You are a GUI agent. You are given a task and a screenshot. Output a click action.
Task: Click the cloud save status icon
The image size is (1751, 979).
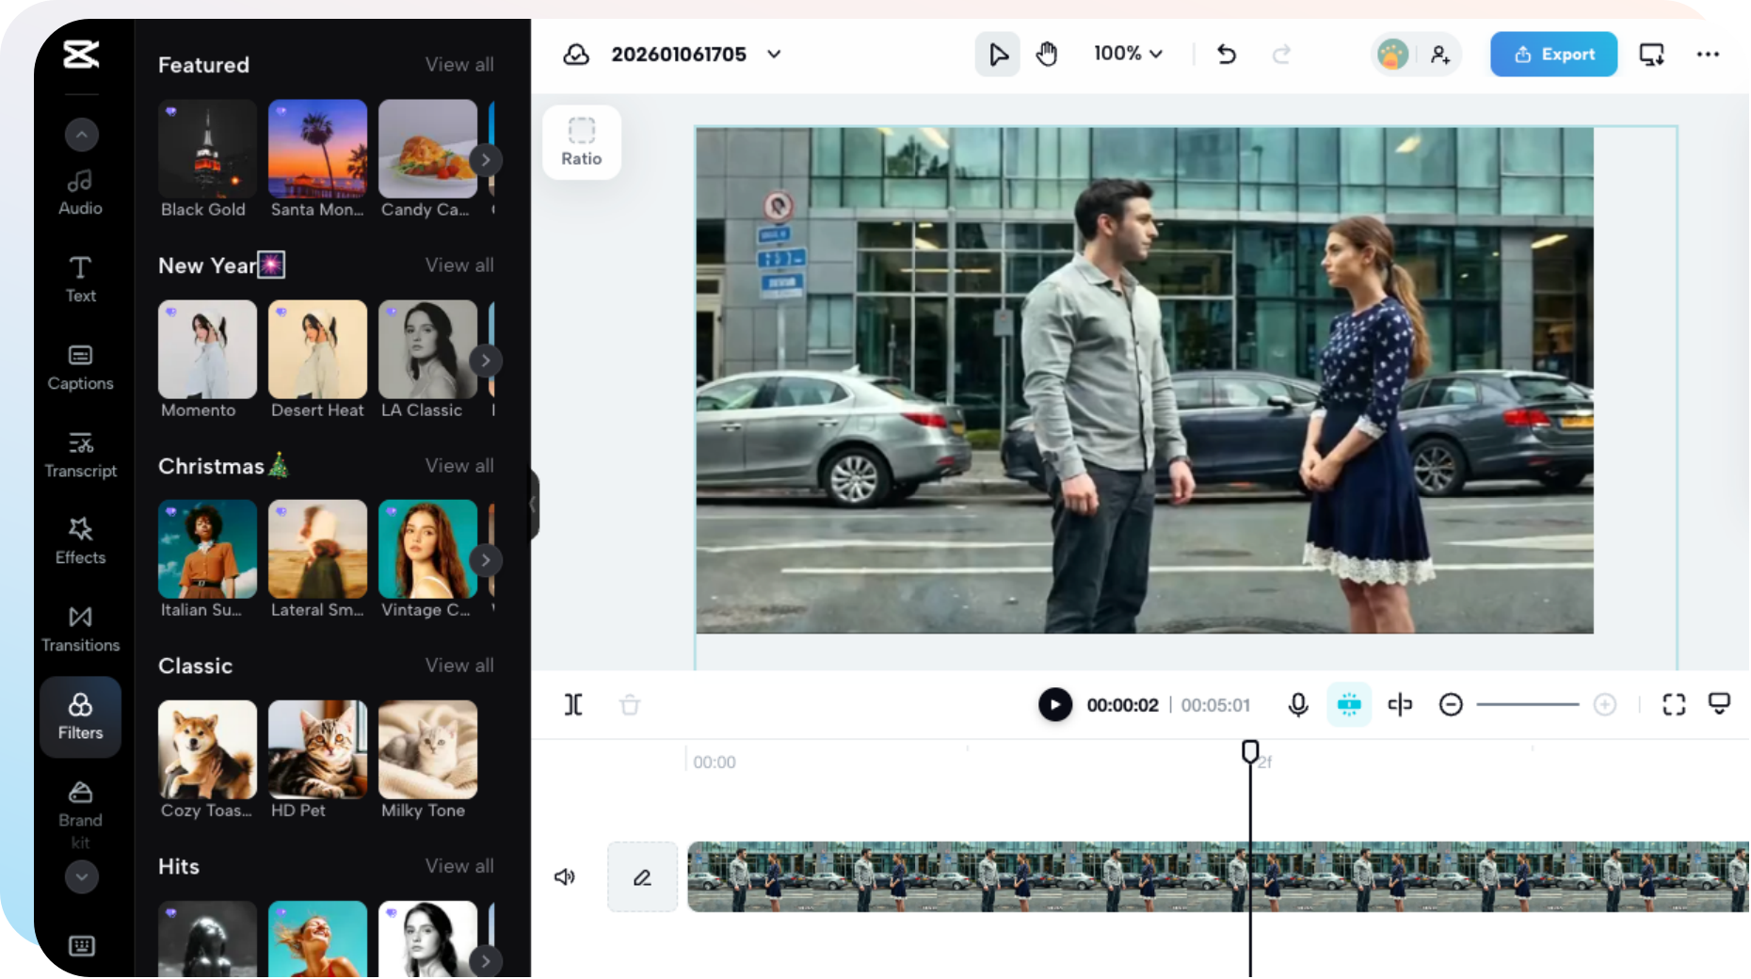click(x=576, y=55)
